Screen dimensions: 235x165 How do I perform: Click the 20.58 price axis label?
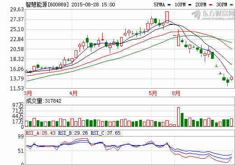[17, 49]
